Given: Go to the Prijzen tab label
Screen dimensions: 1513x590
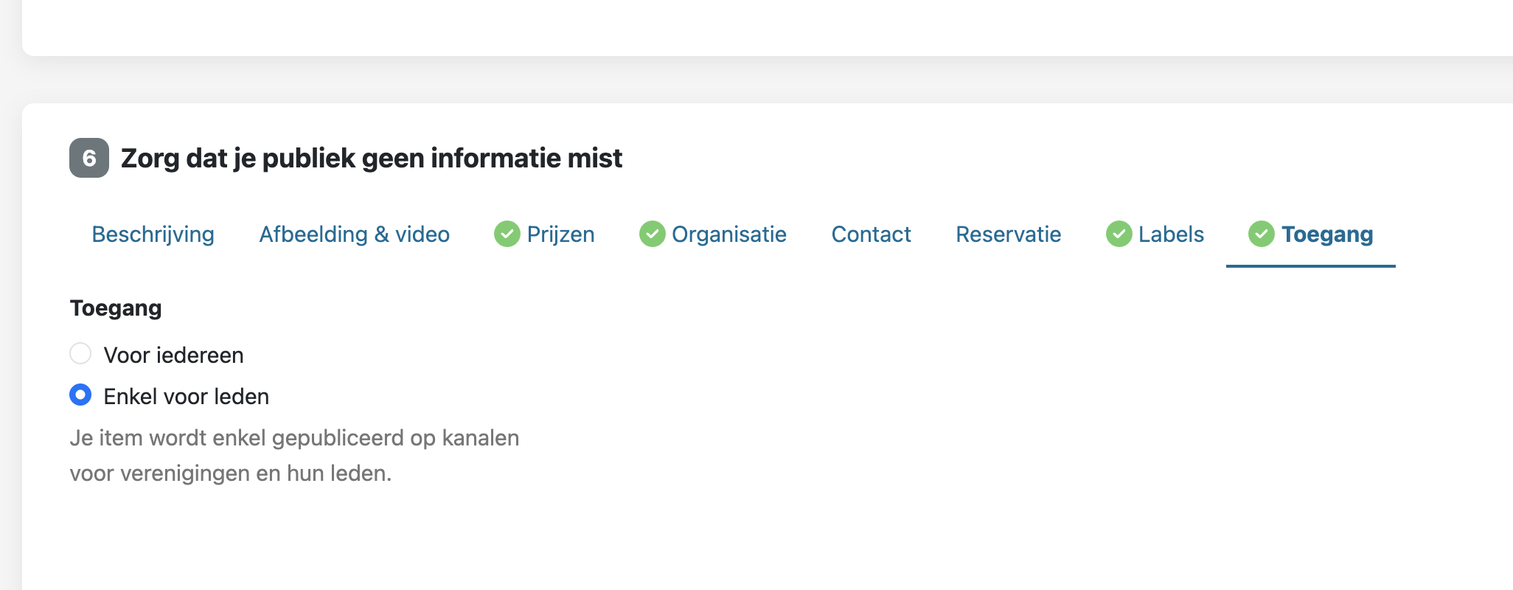Looking at the screenshot, I should point(561,234).
